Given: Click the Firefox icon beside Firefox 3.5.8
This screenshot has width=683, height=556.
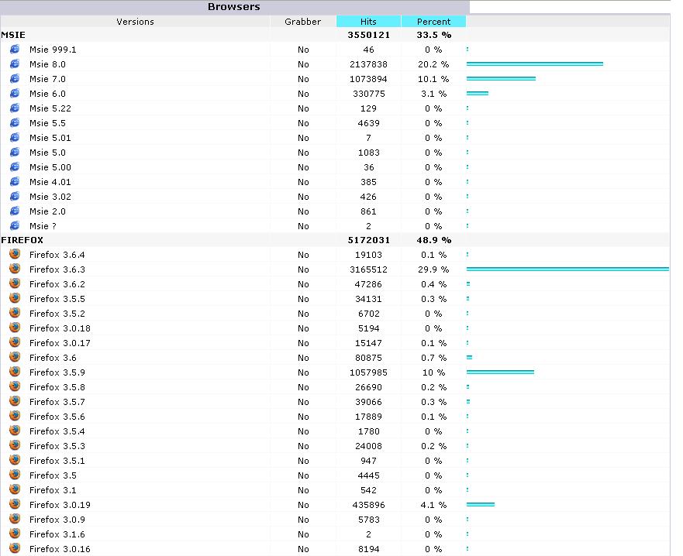Looking at the screenshot, I should tap(15, 386).
